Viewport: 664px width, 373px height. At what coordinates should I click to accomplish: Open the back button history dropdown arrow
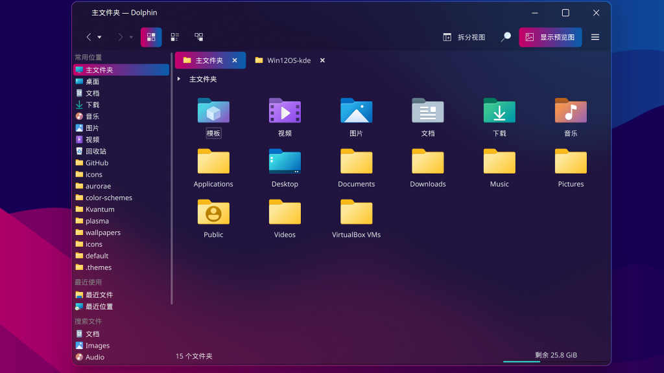point(99,37)
